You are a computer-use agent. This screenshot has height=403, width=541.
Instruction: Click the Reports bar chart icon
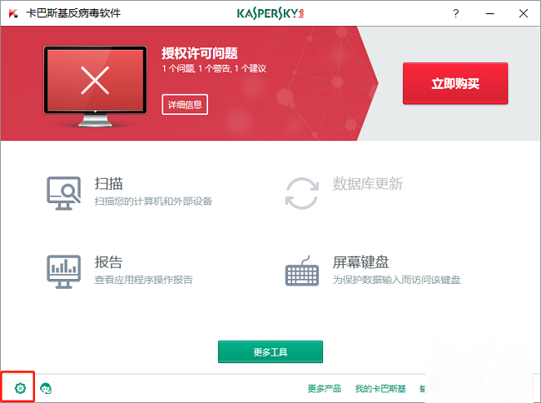click(x=63, y=271)
